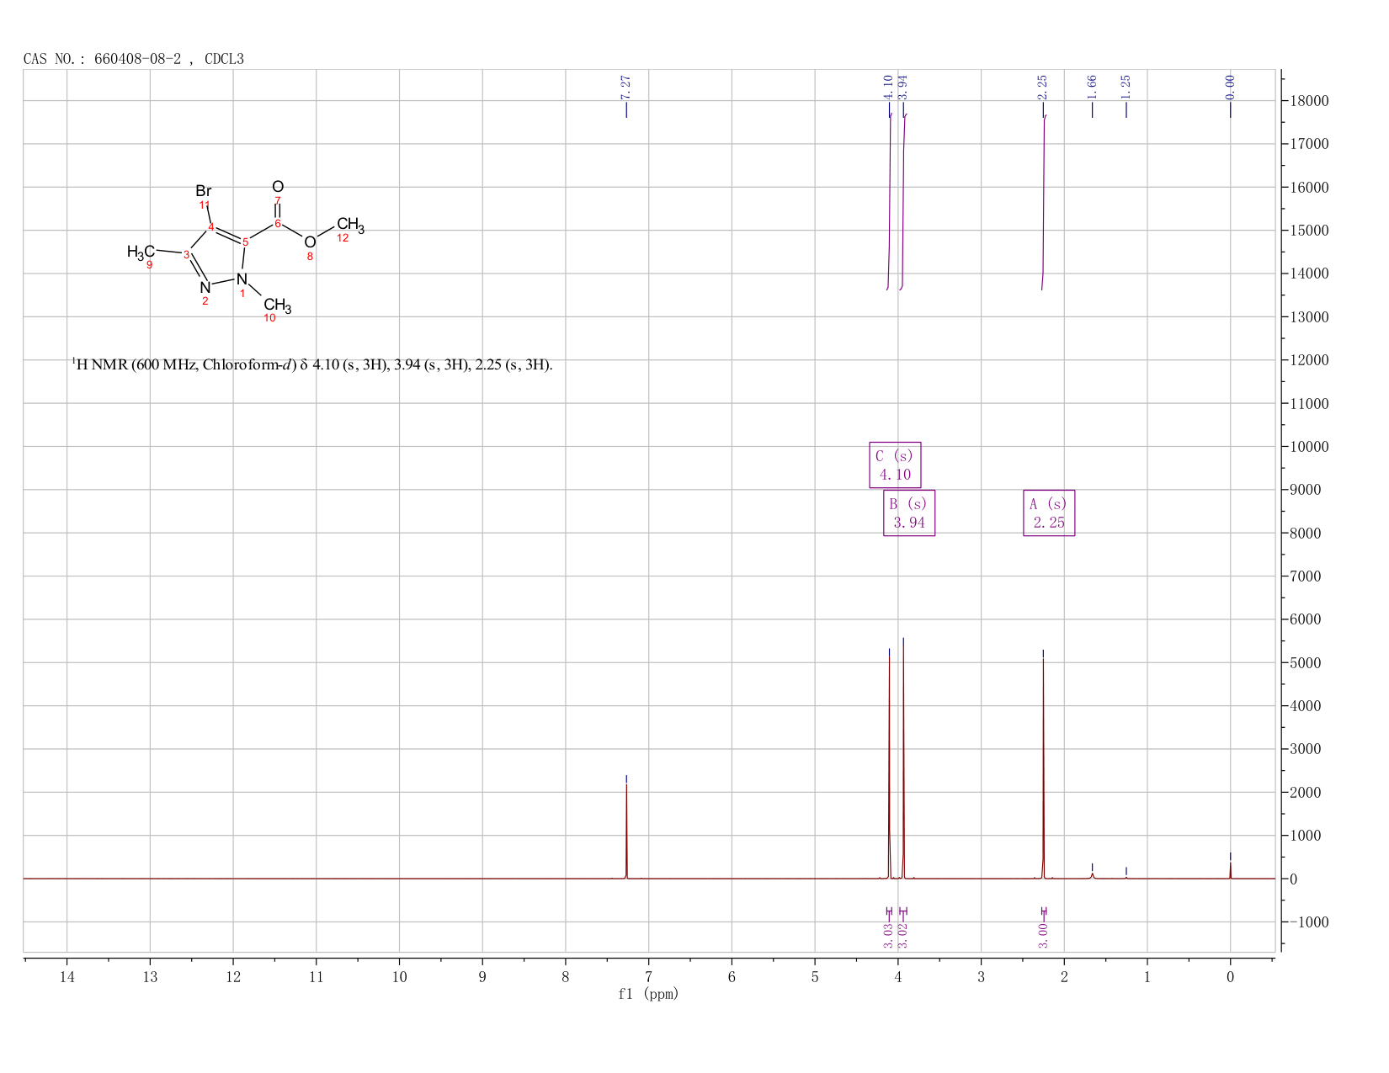Click the f1 (ppm) axis label
1389x1073 pixels.
tap(648, 994)
